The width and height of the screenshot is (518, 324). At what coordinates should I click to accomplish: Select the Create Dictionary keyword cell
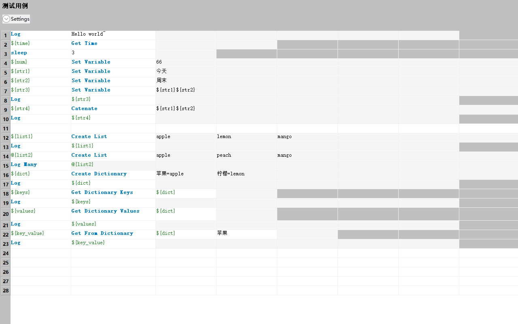tap(113, 175)
